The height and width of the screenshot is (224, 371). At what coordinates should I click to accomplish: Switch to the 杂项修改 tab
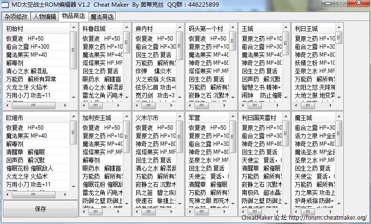16,17
